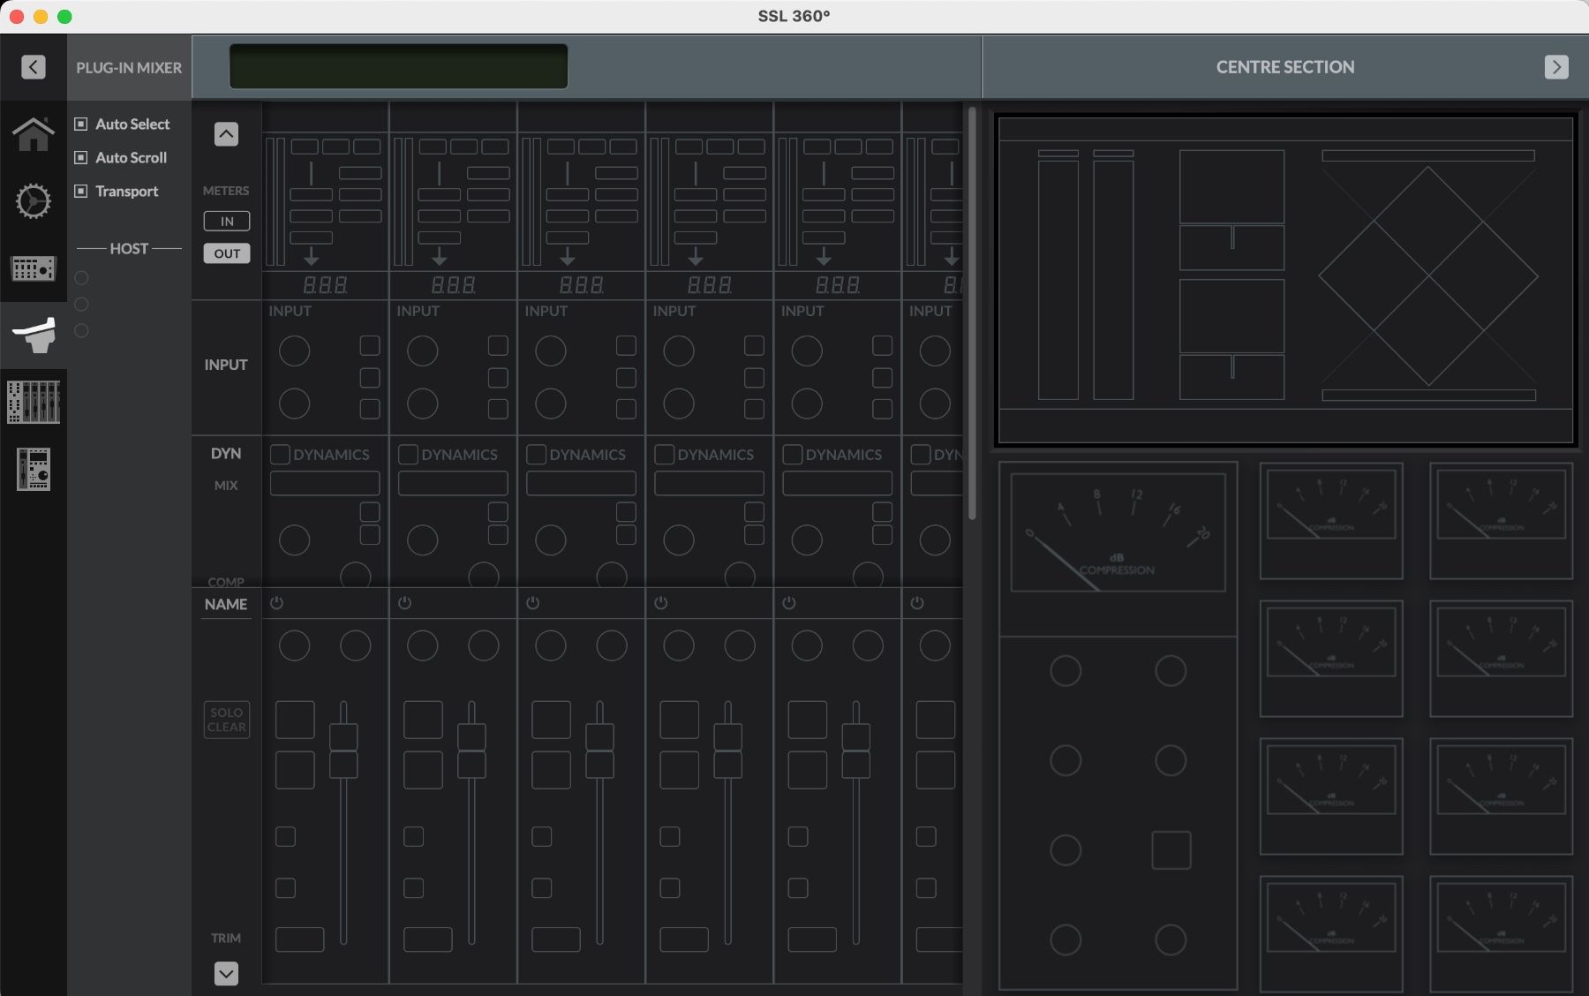This screenshot has height=996, width=1589.
Task: Enable the Auto Scroll checkbox
Action: [x=80, y=158]
